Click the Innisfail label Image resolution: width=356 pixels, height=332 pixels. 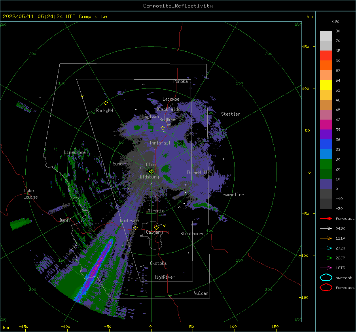(160, 143)
